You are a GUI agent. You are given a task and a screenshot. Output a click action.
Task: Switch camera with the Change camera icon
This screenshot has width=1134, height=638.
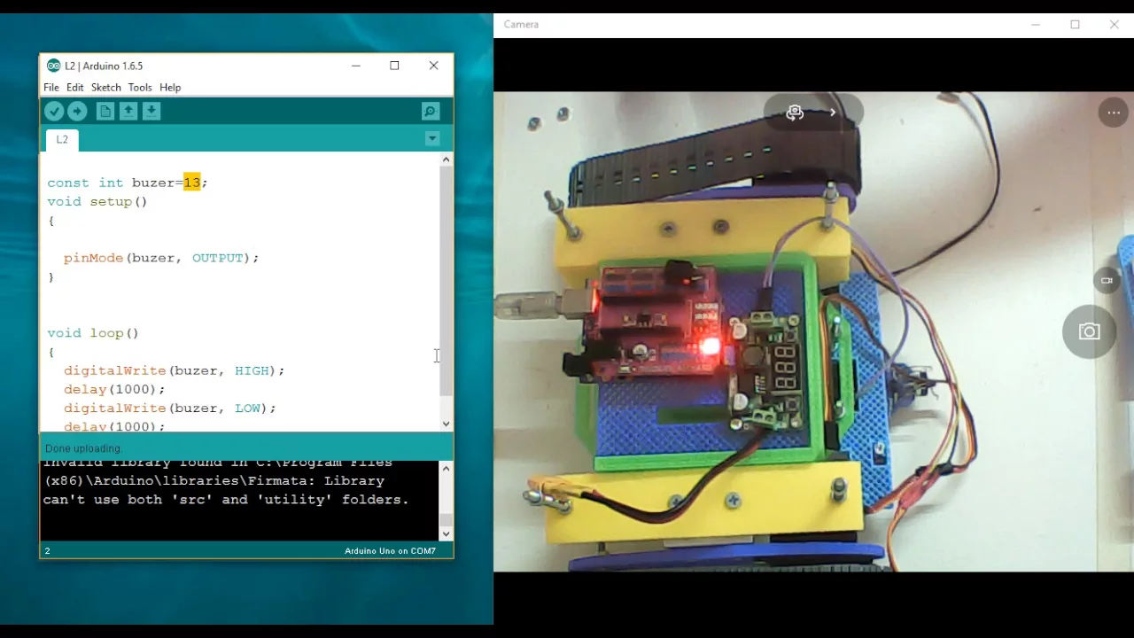point(795,113)
